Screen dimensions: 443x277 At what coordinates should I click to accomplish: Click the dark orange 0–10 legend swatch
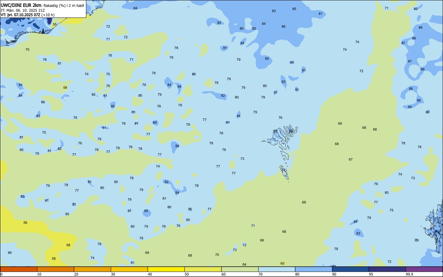coord(19,269)
